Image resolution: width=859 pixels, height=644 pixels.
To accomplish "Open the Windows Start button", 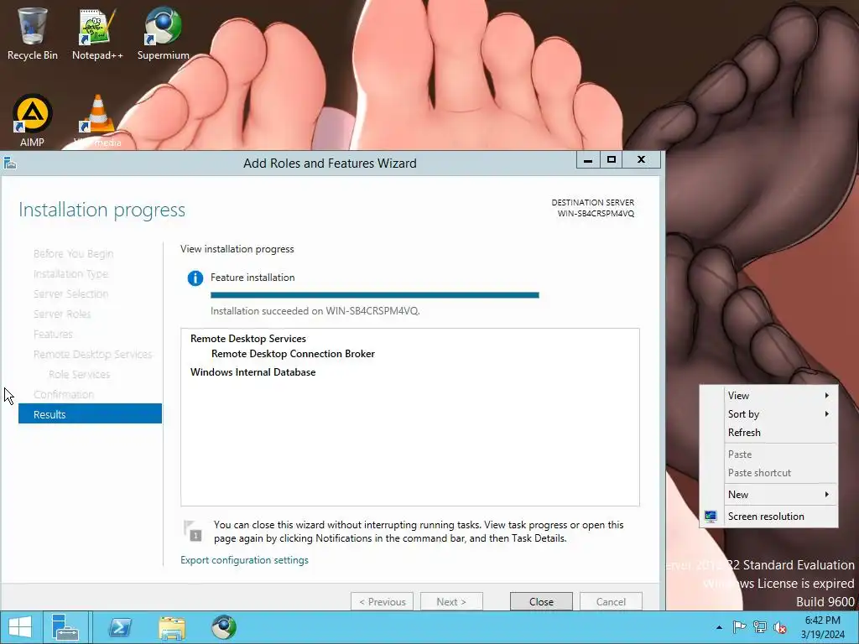I will point(20,627).
